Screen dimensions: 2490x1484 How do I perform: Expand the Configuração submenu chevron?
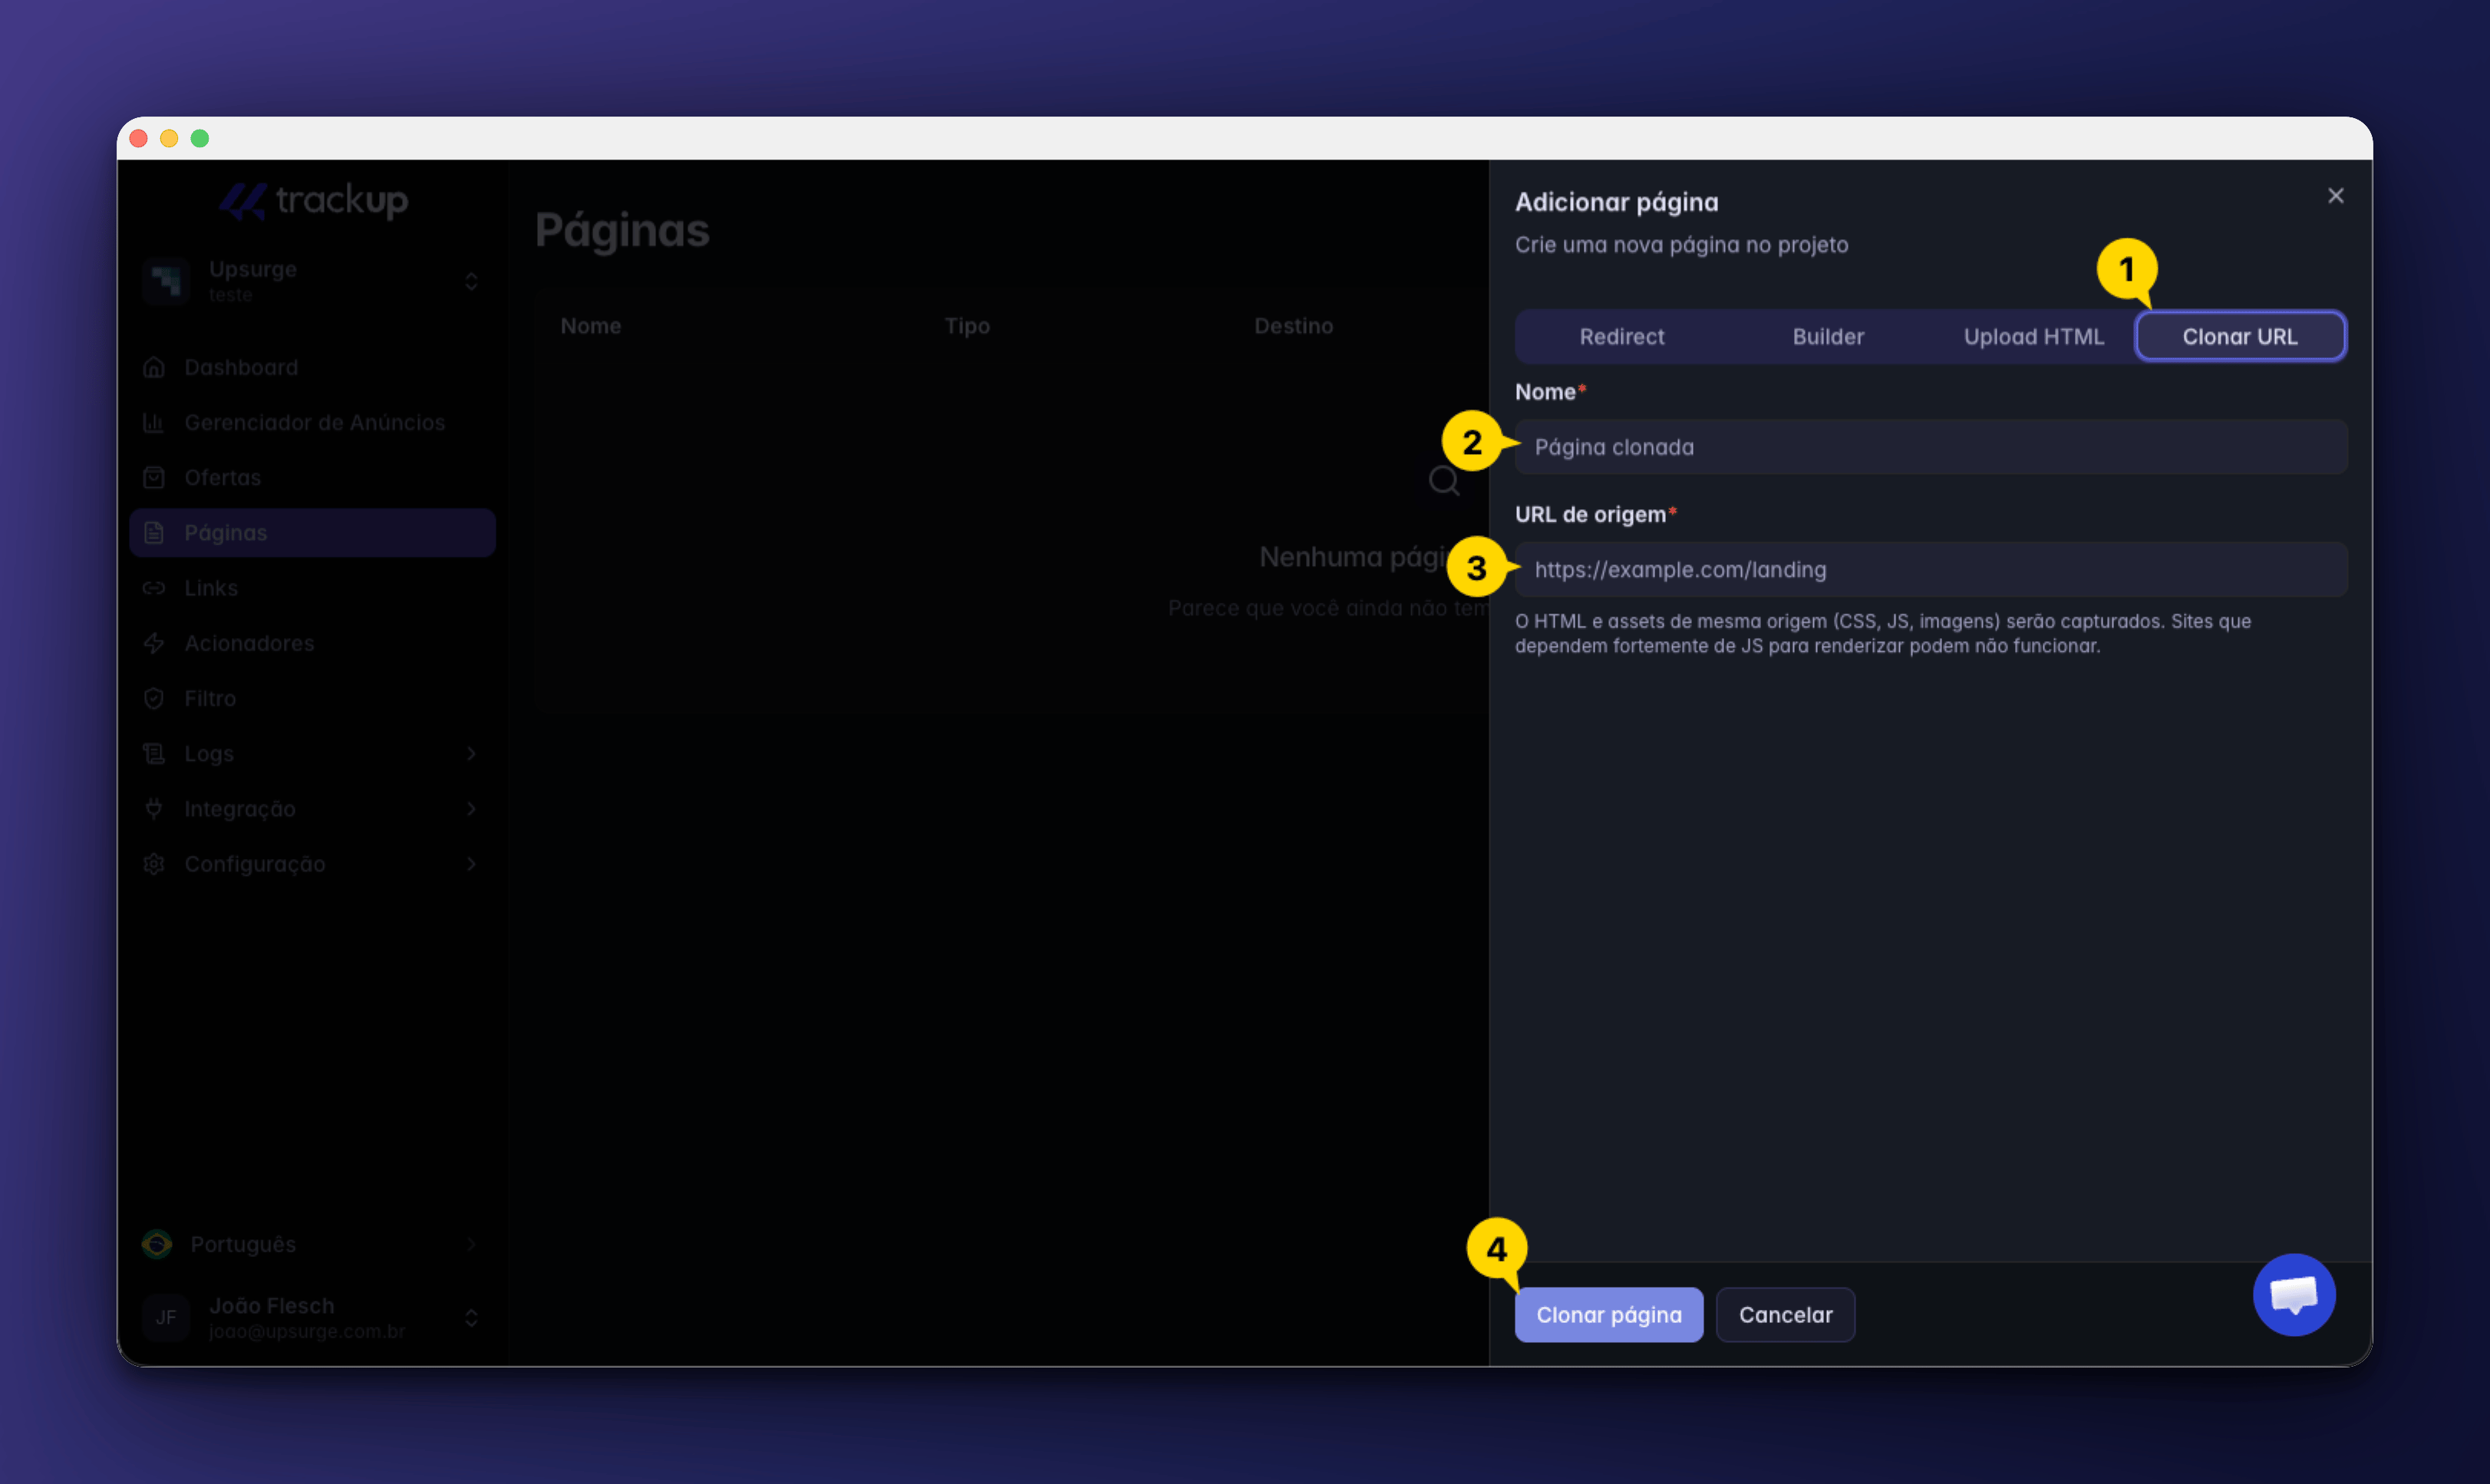[471, 864]
